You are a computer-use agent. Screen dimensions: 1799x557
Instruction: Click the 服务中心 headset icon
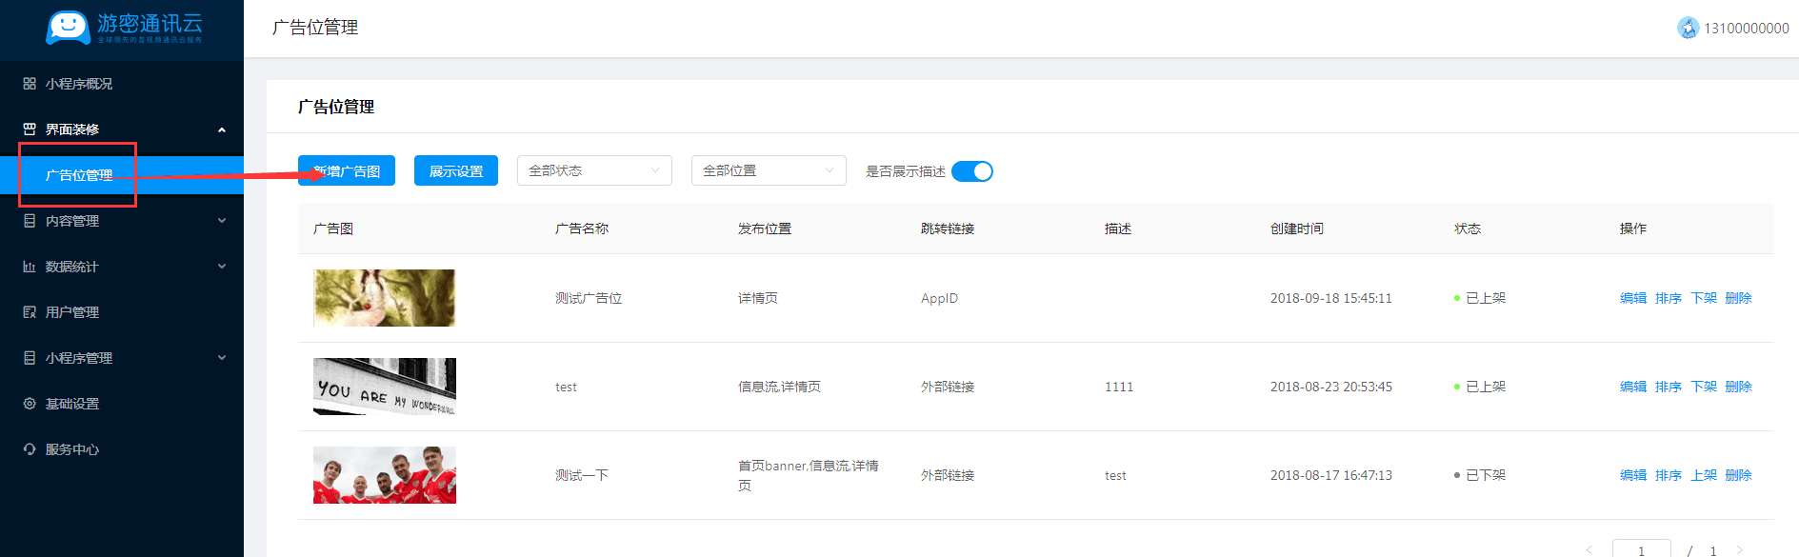click(x=30, y=449)
